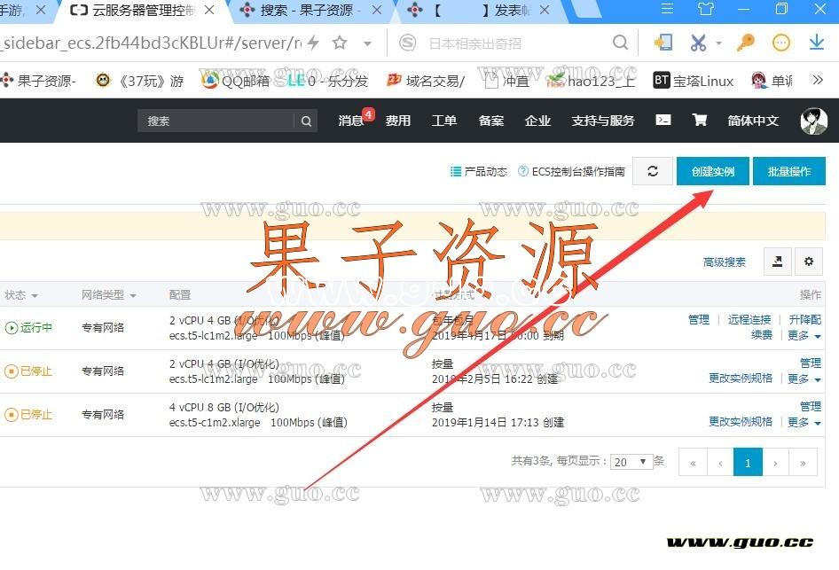
Task: Open the Cloud Shell terminal icon
Action: (x=663, y=121)
